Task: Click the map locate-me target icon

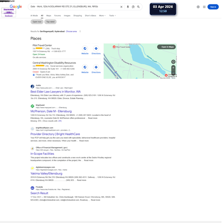Action: (173, 61)
